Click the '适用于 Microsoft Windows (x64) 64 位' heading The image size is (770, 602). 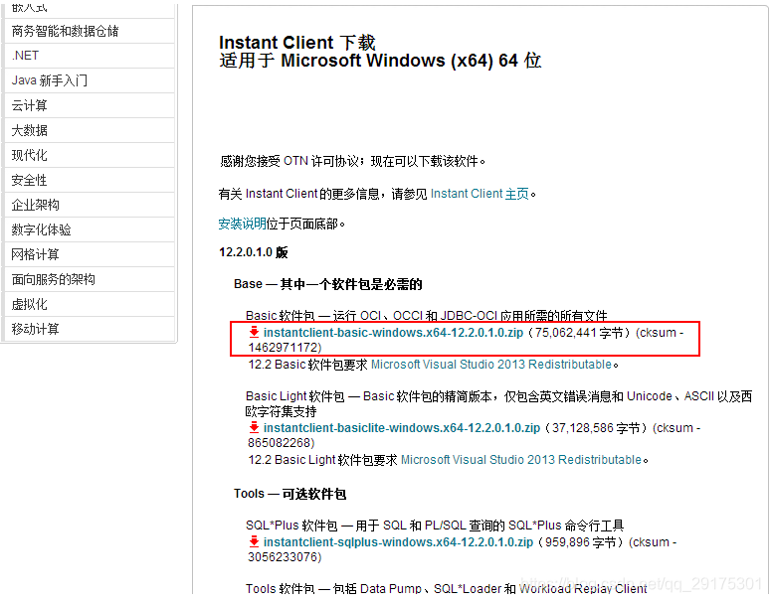coord(380,61)
